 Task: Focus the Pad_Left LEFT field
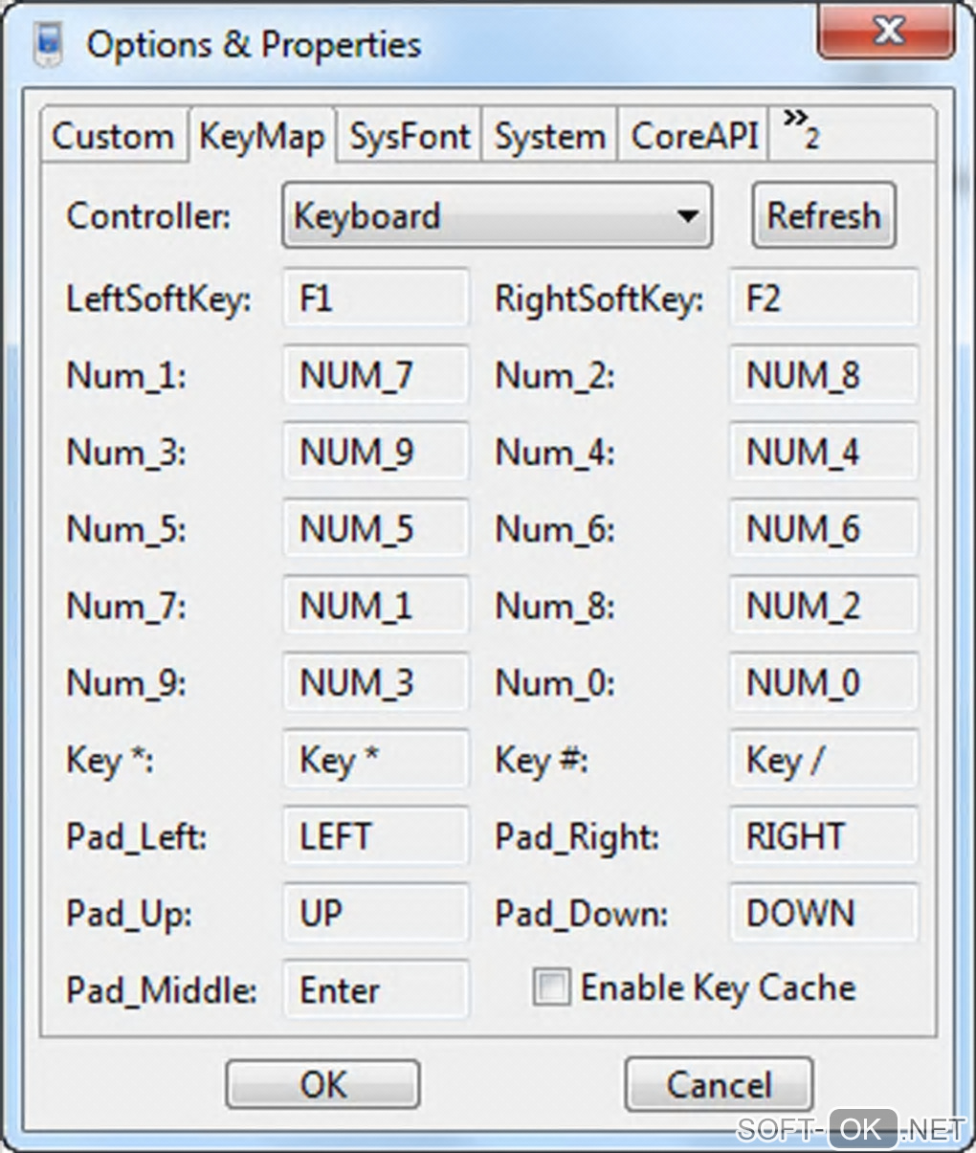pyautogui.click(x=376, y=836)
